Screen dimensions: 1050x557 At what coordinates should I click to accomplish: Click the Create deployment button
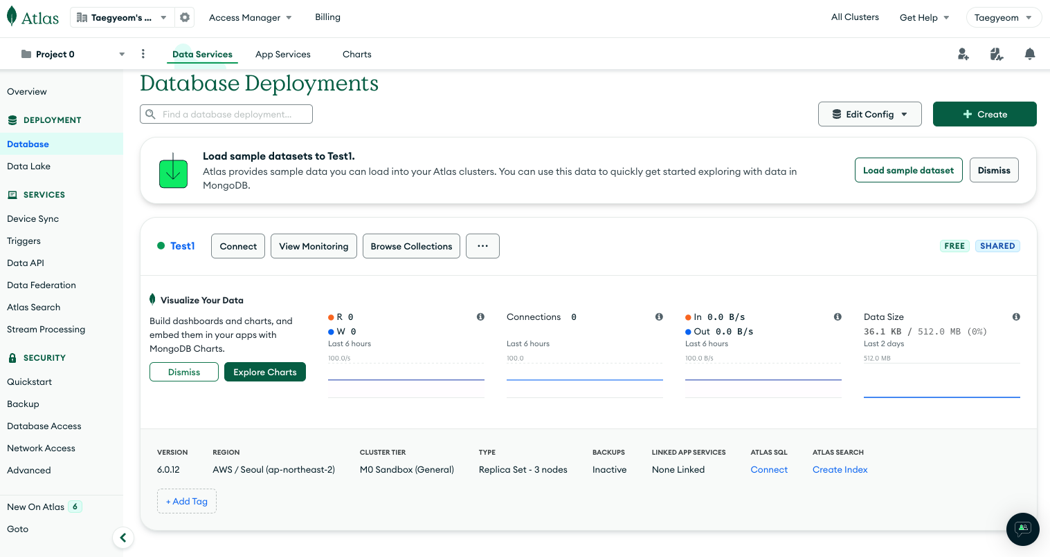tap(984, 114)
